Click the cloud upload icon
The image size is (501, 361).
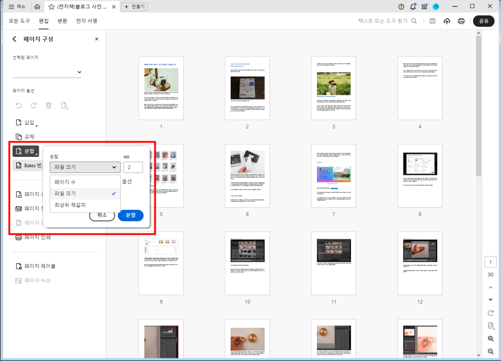click(x=447, y=21)
